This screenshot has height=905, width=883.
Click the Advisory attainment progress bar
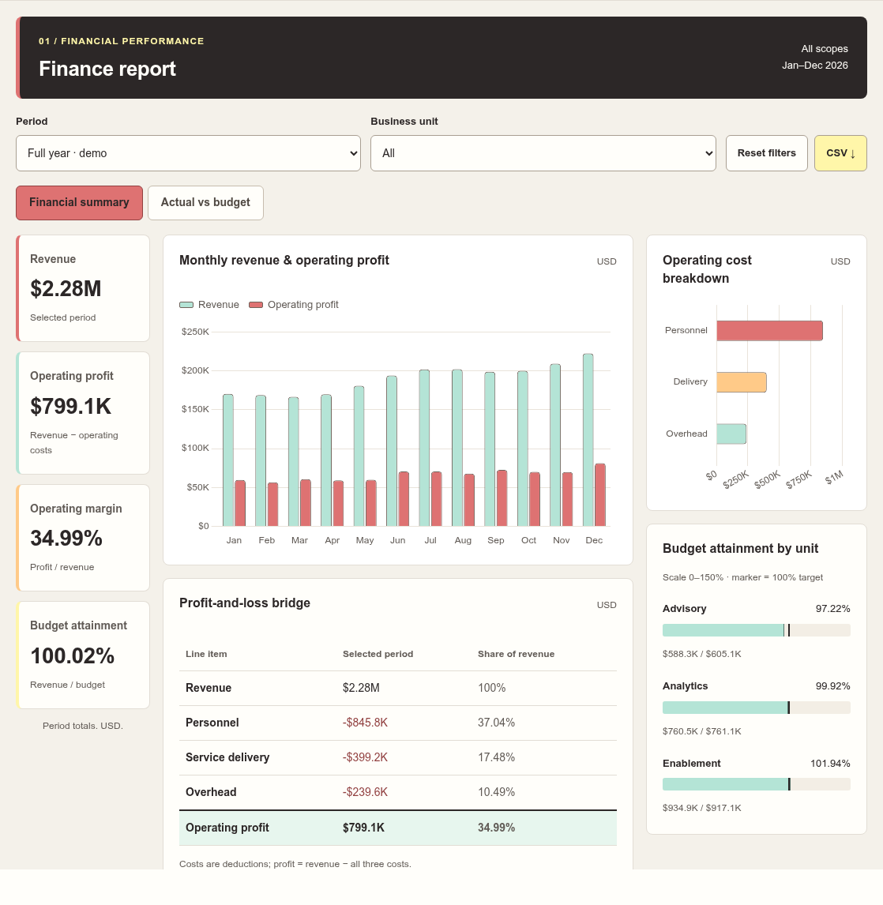pyautogui.click(x=756, y=630)
